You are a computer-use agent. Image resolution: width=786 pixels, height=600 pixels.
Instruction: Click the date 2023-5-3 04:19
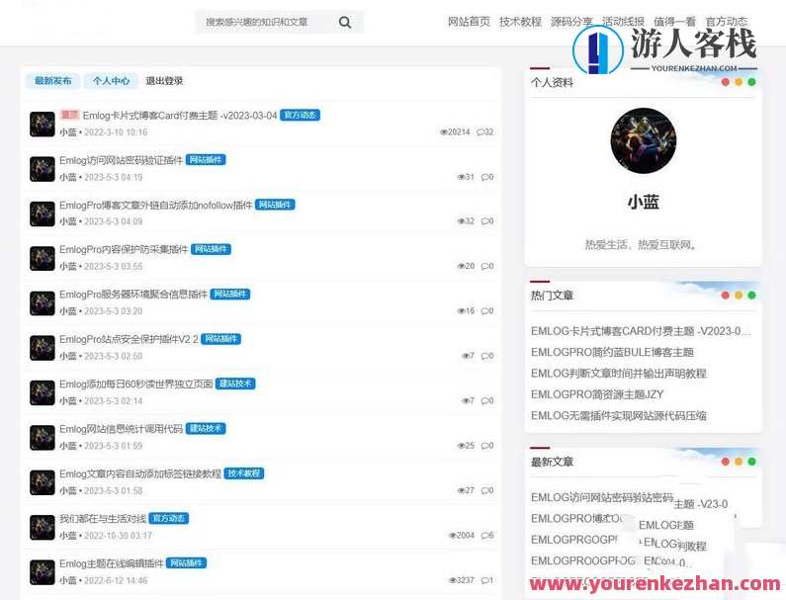[x=114, y=178]
